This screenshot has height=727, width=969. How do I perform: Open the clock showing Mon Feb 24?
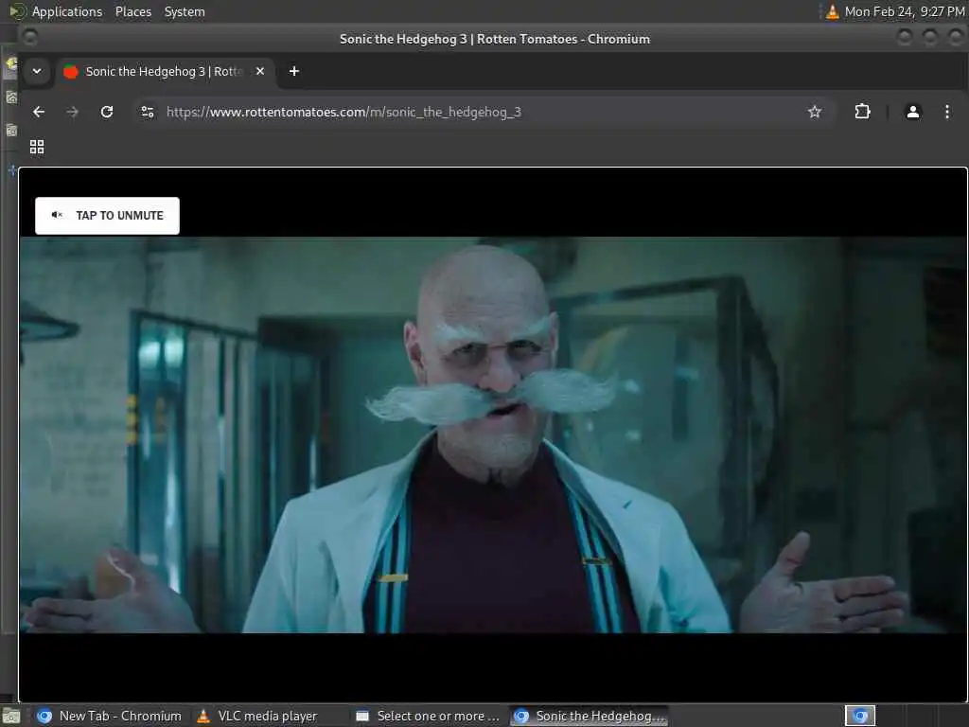pyautogui.click(x=904, y=11)
